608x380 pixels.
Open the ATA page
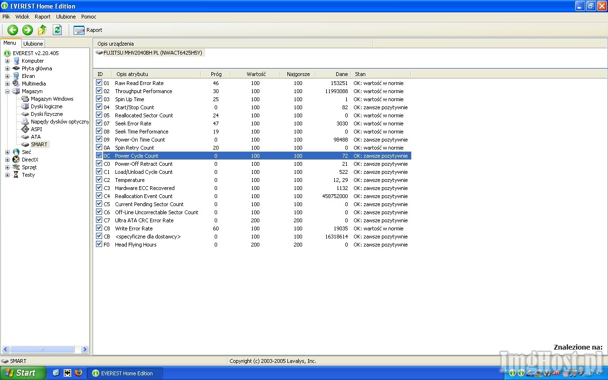click(36, 137)
